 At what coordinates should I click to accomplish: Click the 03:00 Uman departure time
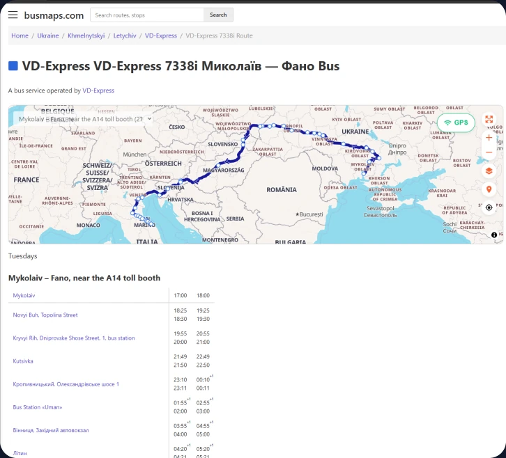203,411
